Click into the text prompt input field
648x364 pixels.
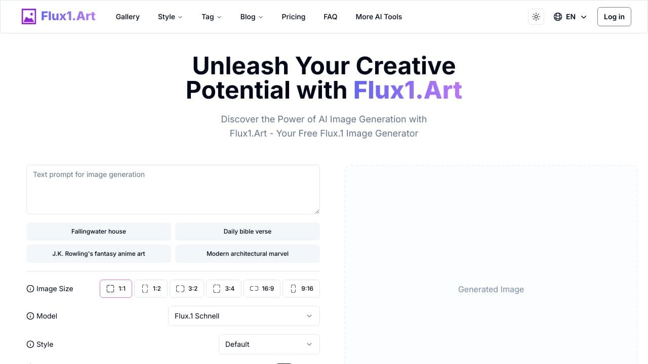coord(173,190)
